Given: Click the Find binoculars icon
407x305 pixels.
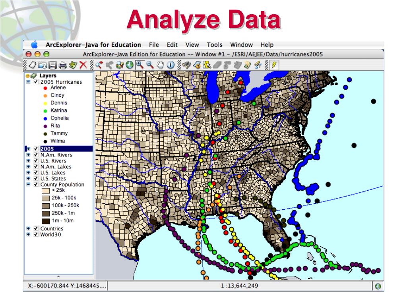Looking at the screenshot, I should 187,65.
